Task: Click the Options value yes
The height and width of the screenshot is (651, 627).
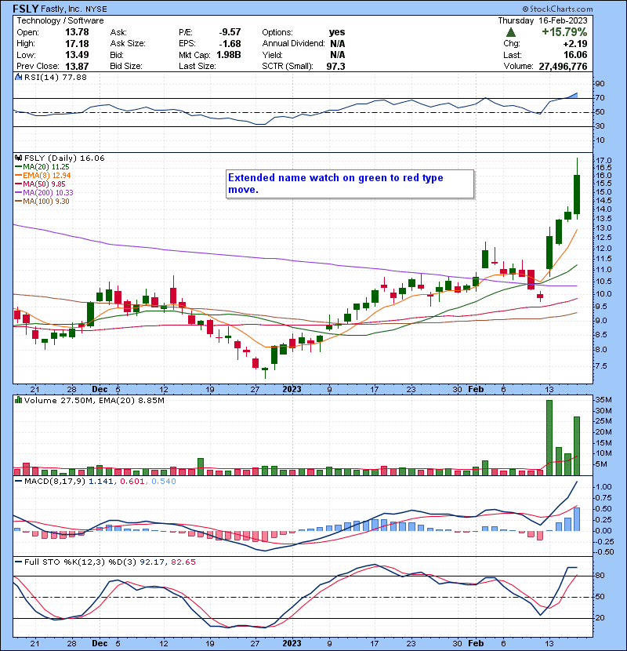Action: point(337,32)
